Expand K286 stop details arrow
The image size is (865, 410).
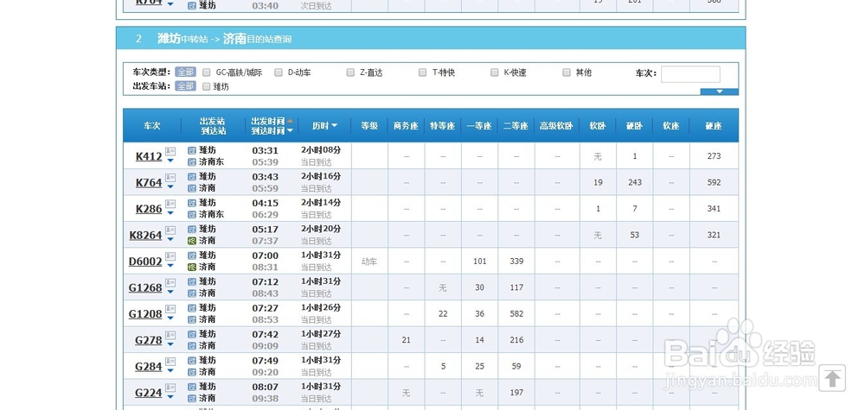coord(170,213)
